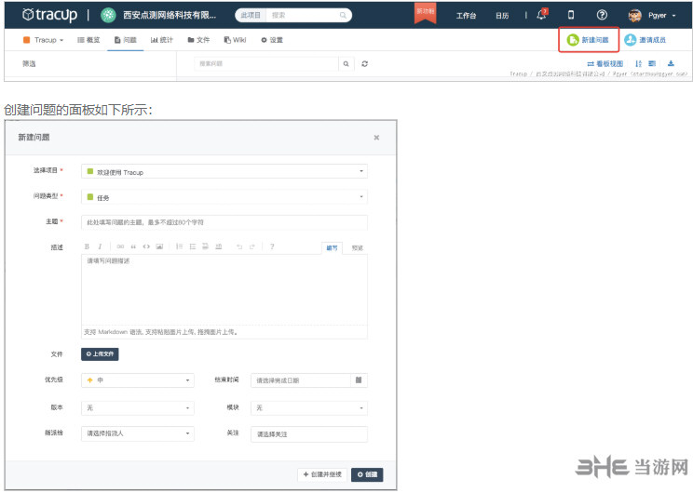The width and height of the screenshot is (693, 493).
Task: Click the column display settings icon
Action: 652,64
